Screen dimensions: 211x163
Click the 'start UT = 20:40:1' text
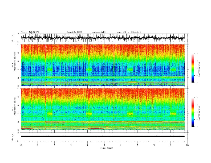click(129, 32)
